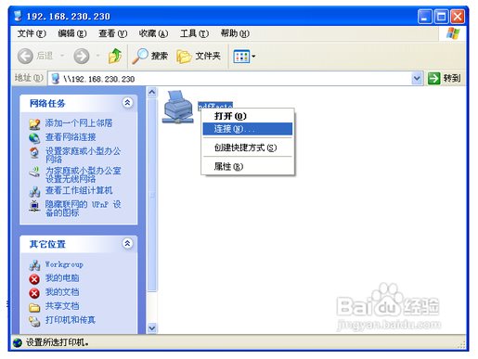Viewport: 478px width, 359px height.
Task: Open the Favorites (收藏) menu
Action: [x=153, y=33]
